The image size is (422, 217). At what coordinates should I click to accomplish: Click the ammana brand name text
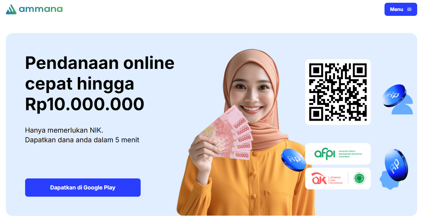click(41, 9)
